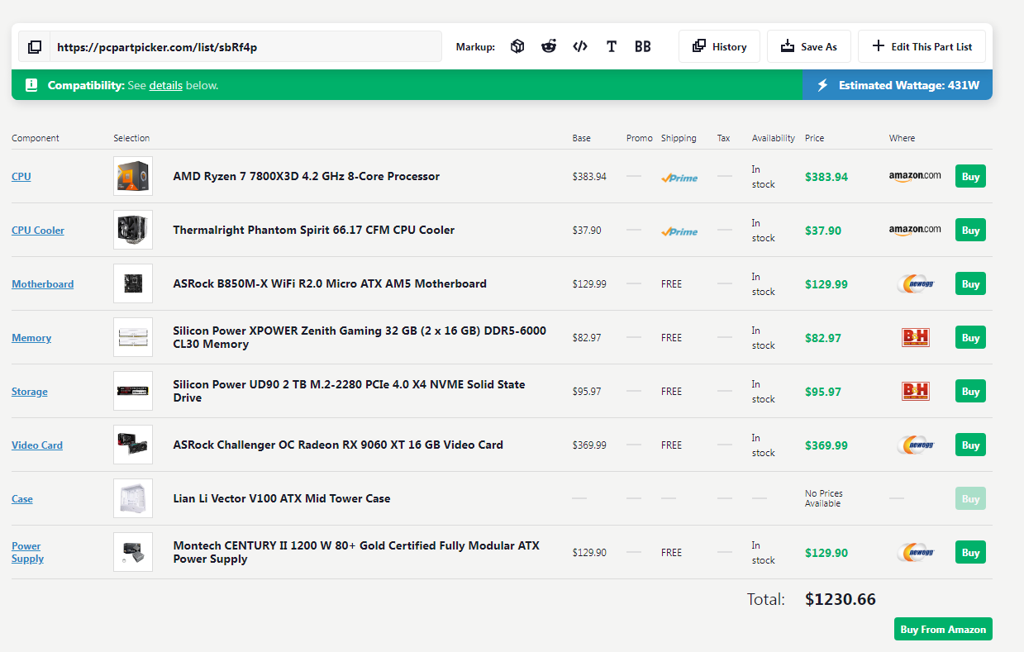Click the $369.99 green video card price
The width and height of the screenshot is (1024, 652).
coord(826,445)
